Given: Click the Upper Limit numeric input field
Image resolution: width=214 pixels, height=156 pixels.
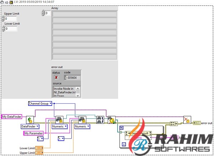Looking at the screenshot, I should (11, 19).
